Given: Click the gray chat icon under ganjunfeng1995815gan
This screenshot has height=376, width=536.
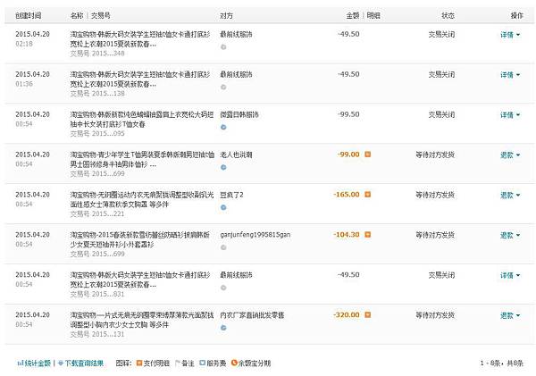Looking at the screenshot, I should tap(223, 247).
